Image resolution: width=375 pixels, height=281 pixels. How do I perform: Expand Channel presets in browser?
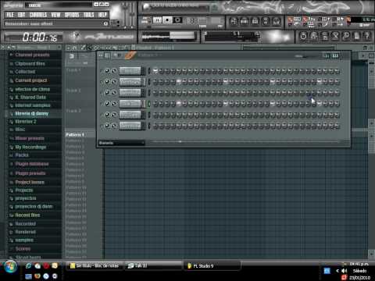pyautogui.click(x=32, y=55)
